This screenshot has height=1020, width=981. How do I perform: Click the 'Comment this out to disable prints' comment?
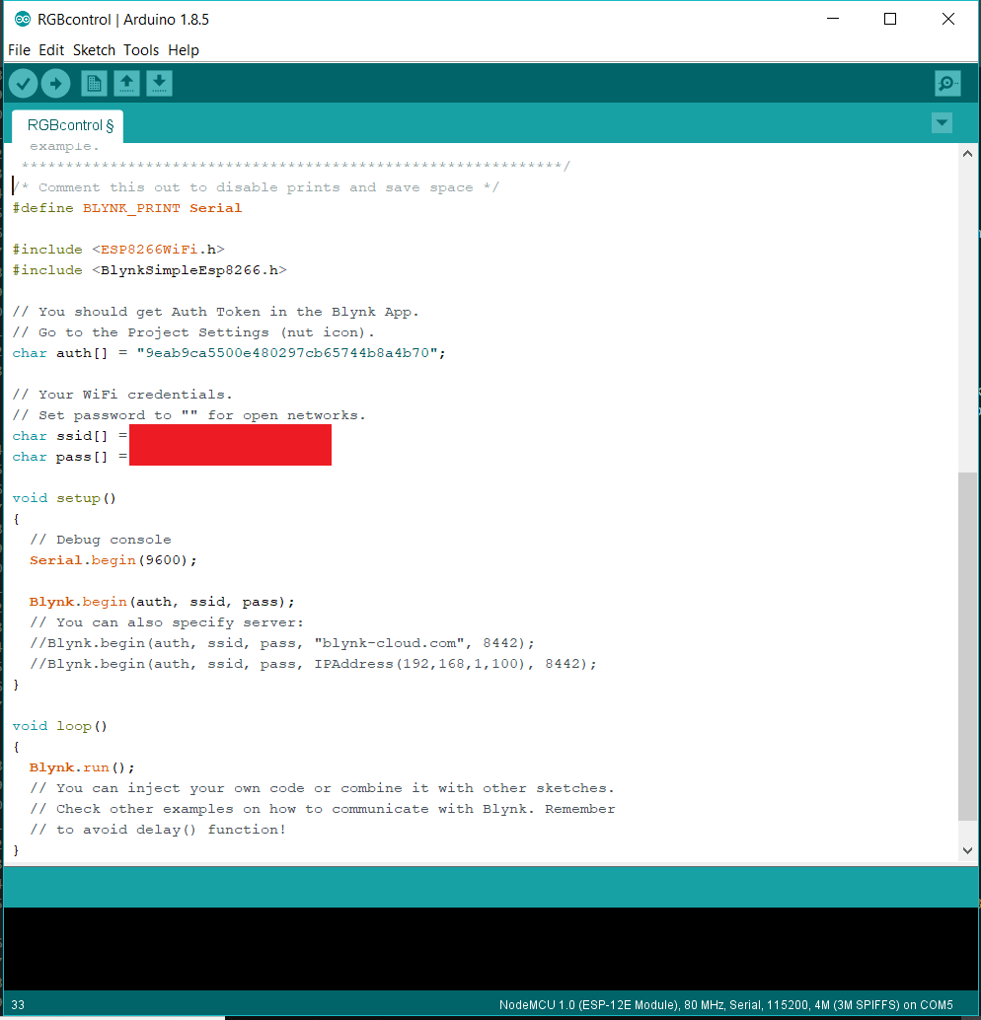[x=256, y=187]
